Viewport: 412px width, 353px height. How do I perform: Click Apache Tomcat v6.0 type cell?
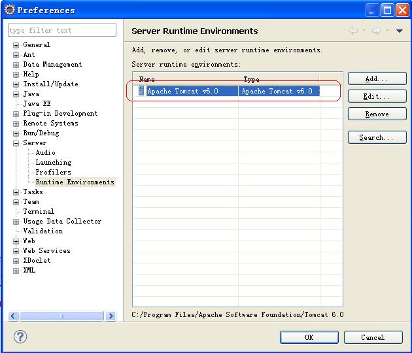pos(279,91)
